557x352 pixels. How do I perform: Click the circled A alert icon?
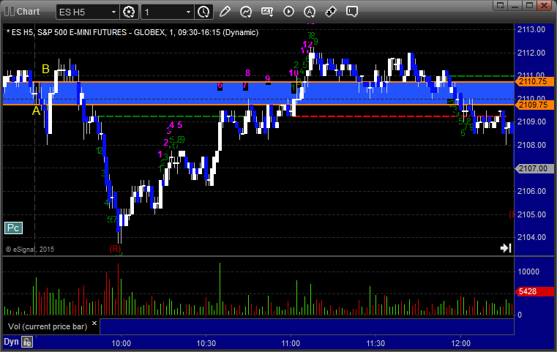tap(310, 12)
